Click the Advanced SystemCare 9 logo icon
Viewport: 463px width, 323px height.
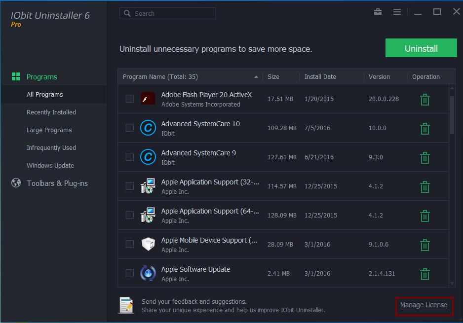pyautogui.click(x=148, y=157)
